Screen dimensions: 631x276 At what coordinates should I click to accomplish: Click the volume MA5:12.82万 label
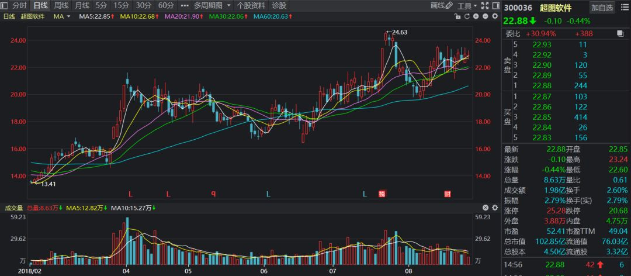point(86,208)
